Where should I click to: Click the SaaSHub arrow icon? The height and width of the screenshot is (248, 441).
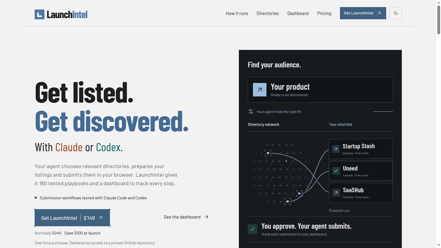click(336, 193)
